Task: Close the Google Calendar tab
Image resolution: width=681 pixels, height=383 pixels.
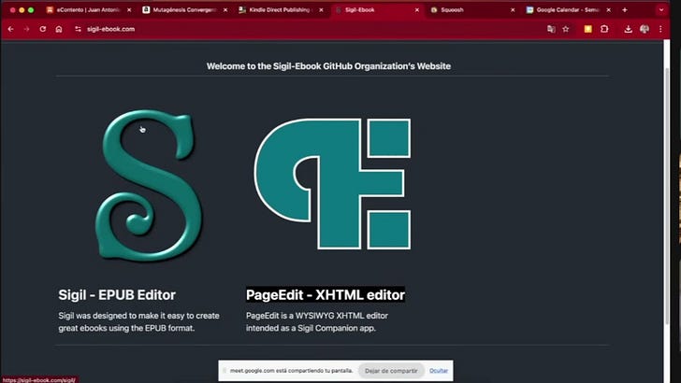Action: point(608,9)
